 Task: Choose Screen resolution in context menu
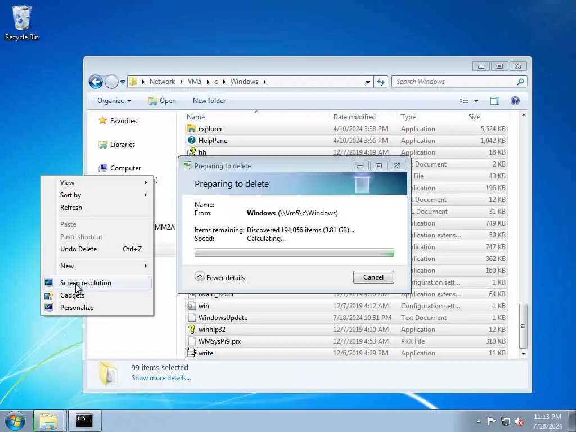pyautogui.click(x=97, y=282)
